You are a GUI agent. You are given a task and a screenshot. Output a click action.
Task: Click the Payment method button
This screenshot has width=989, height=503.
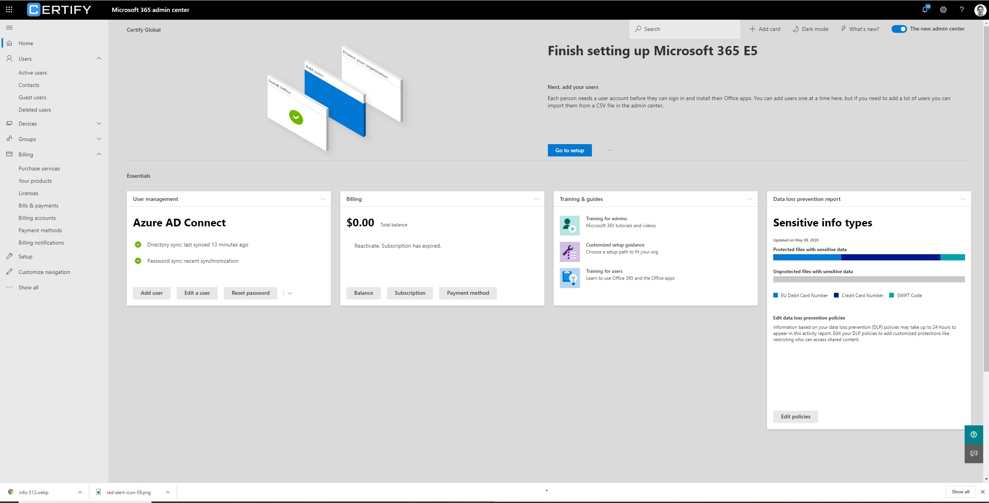click(468, 293)
